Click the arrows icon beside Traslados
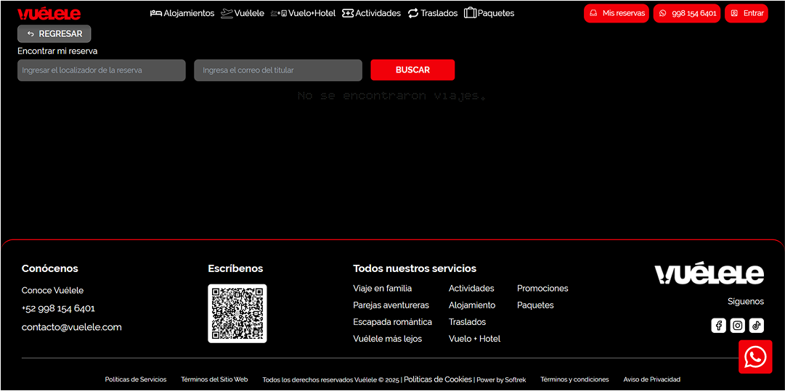 413,14
